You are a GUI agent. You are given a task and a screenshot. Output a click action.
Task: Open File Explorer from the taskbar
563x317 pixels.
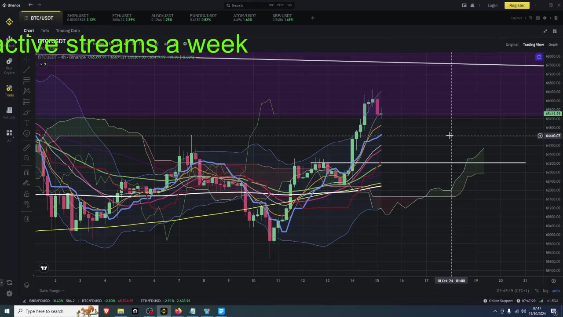click(121, 311)
